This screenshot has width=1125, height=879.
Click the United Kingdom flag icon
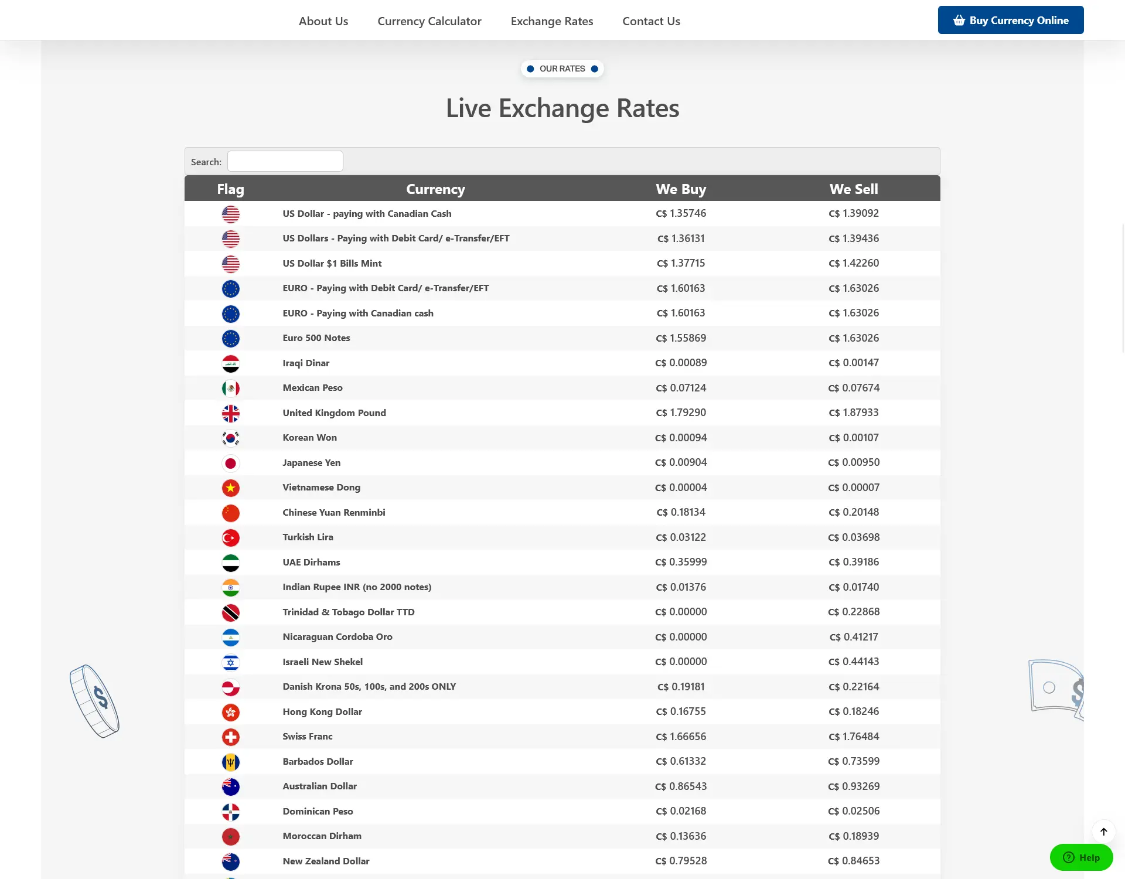click(x=231, y=414)
